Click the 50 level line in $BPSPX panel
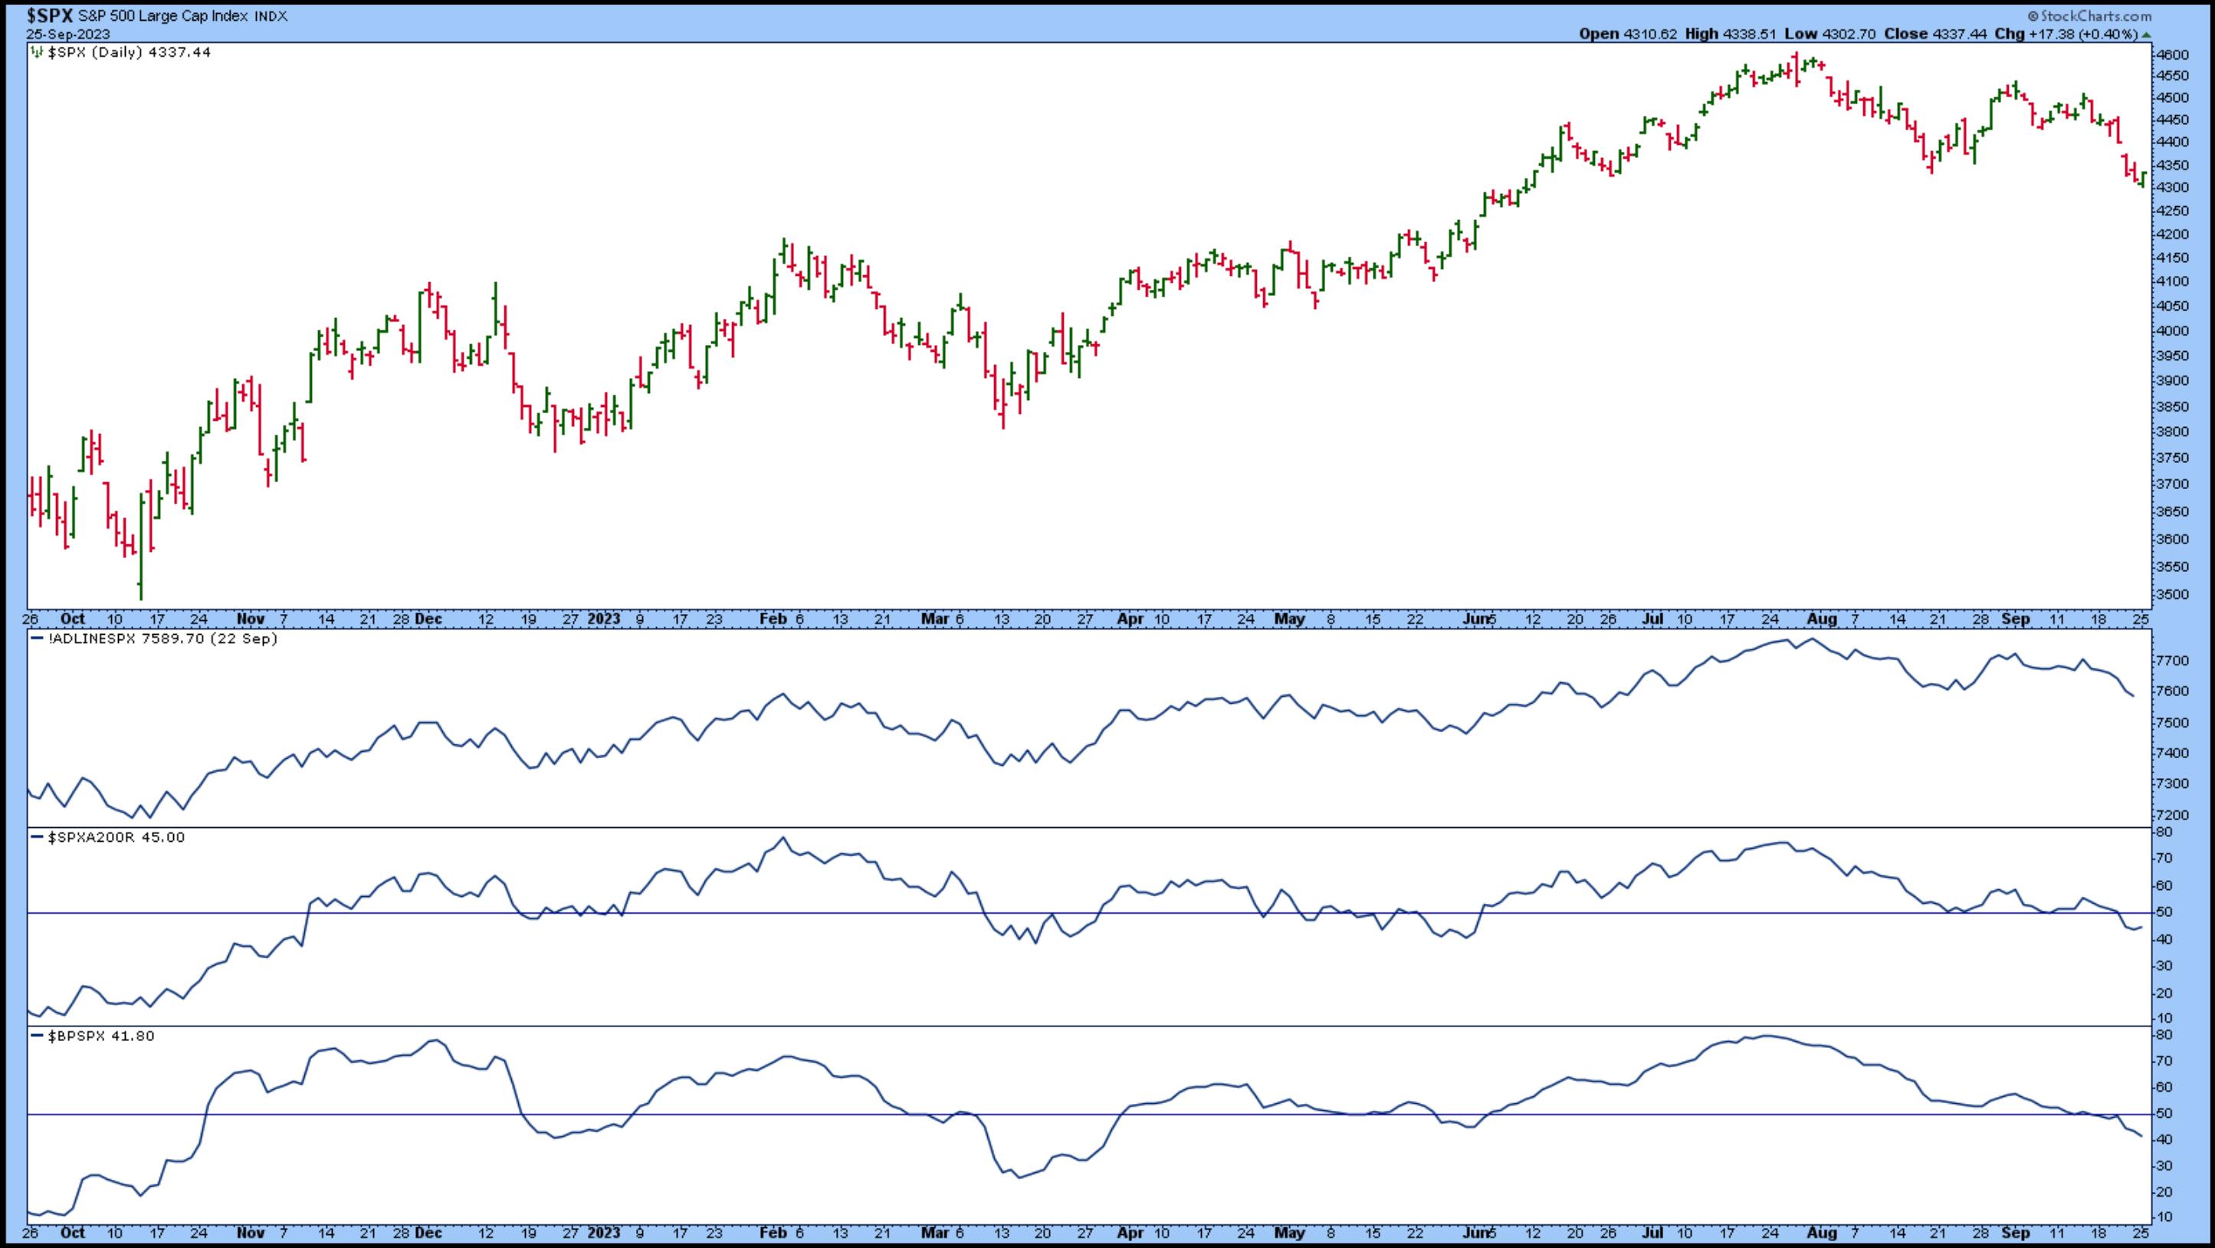 pyautogui.click(x=1032, y=1115)
